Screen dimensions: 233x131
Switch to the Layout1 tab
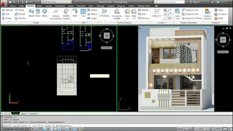tap(24, 113)
